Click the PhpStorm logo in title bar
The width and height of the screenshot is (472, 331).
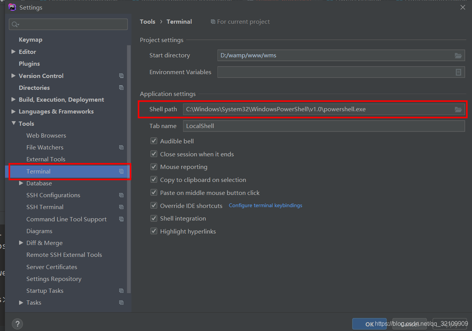(x=12, y=7)
